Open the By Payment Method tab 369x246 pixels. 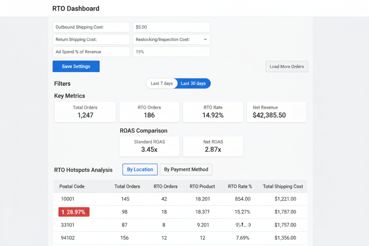186,169
